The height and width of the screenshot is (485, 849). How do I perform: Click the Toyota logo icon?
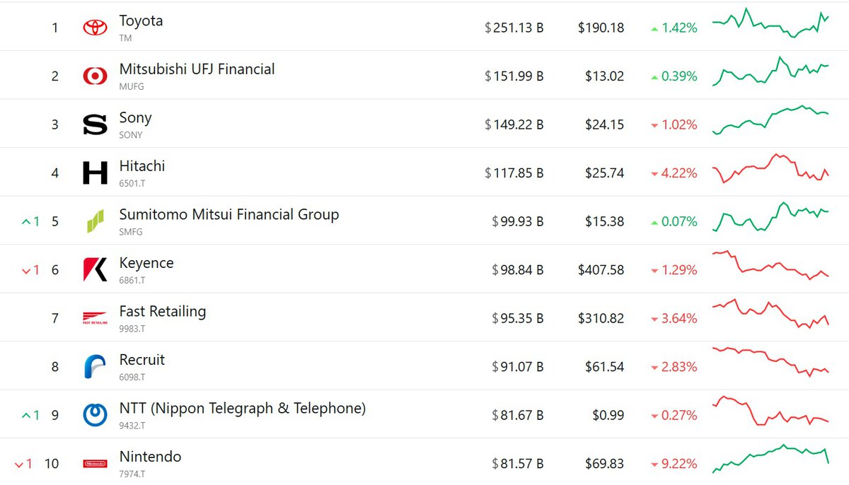(95, 28)
